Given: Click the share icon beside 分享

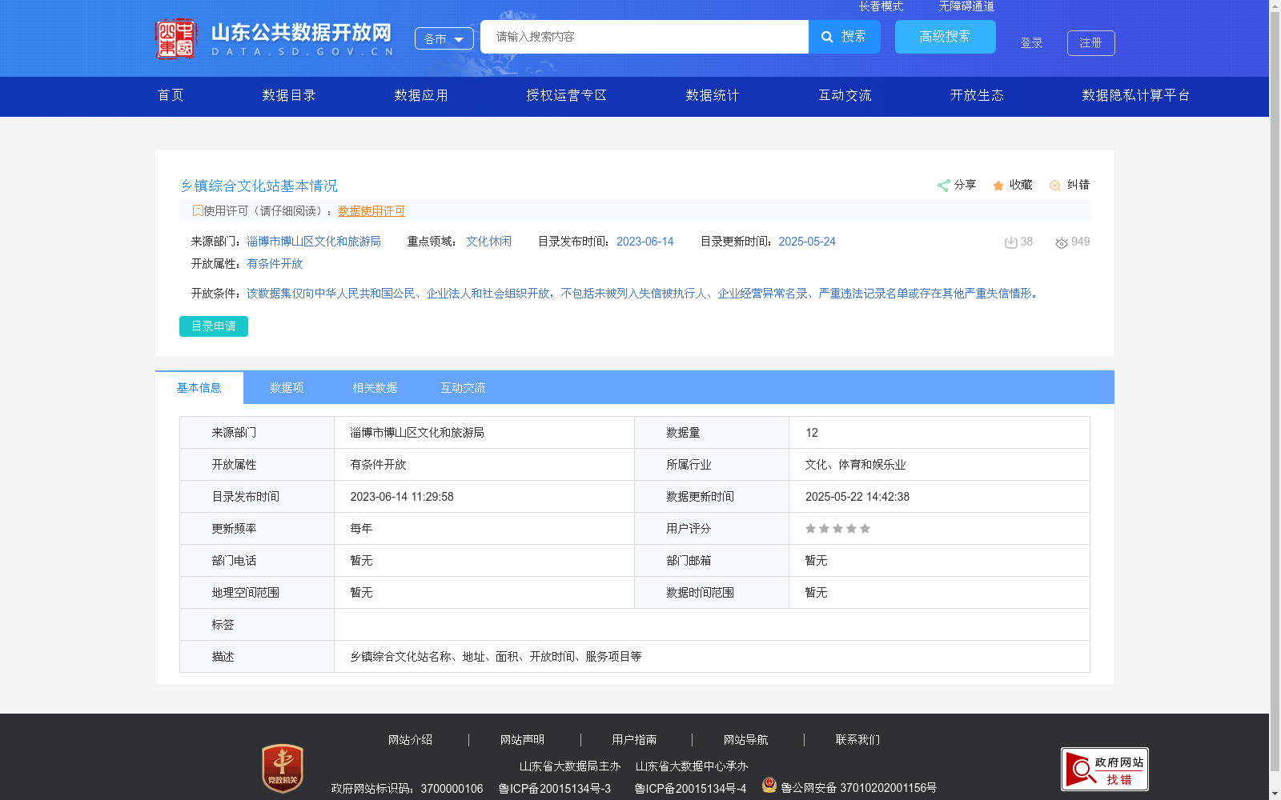Looking at the screenshot, I should (943, 186).
